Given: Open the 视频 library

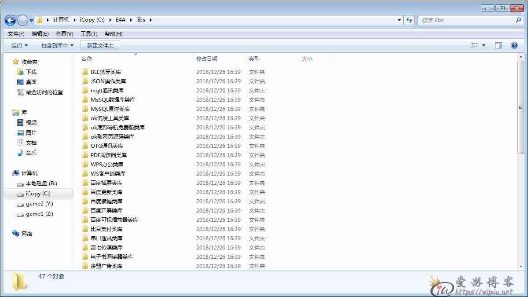Looking at the screenshot, I should (x=31, y=122).
